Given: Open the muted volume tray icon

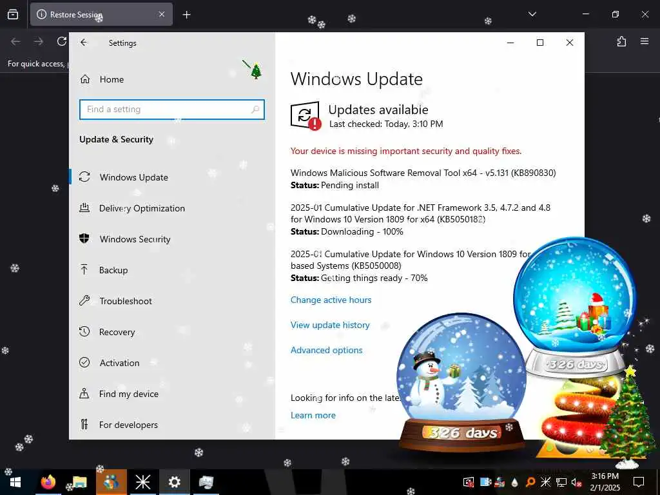Looking at the screenshot, I should [576, 482].
